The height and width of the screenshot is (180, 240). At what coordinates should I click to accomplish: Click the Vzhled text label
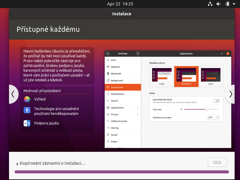point(40,99)
